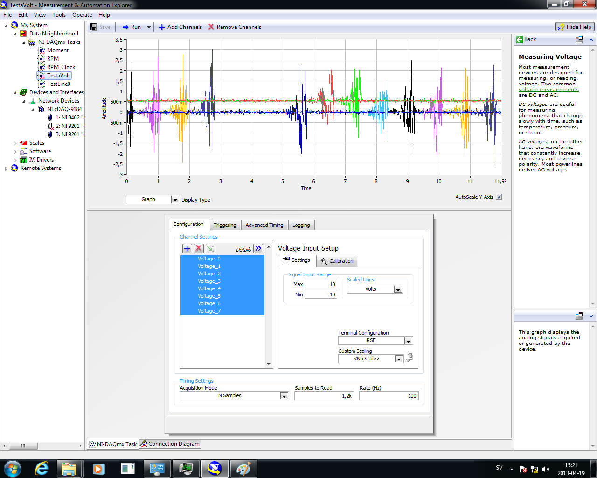This screenshot has width=597, height=478.
Task: Open Acquisition Mode N Samples dropdown
Action: [x=284, y=396]
